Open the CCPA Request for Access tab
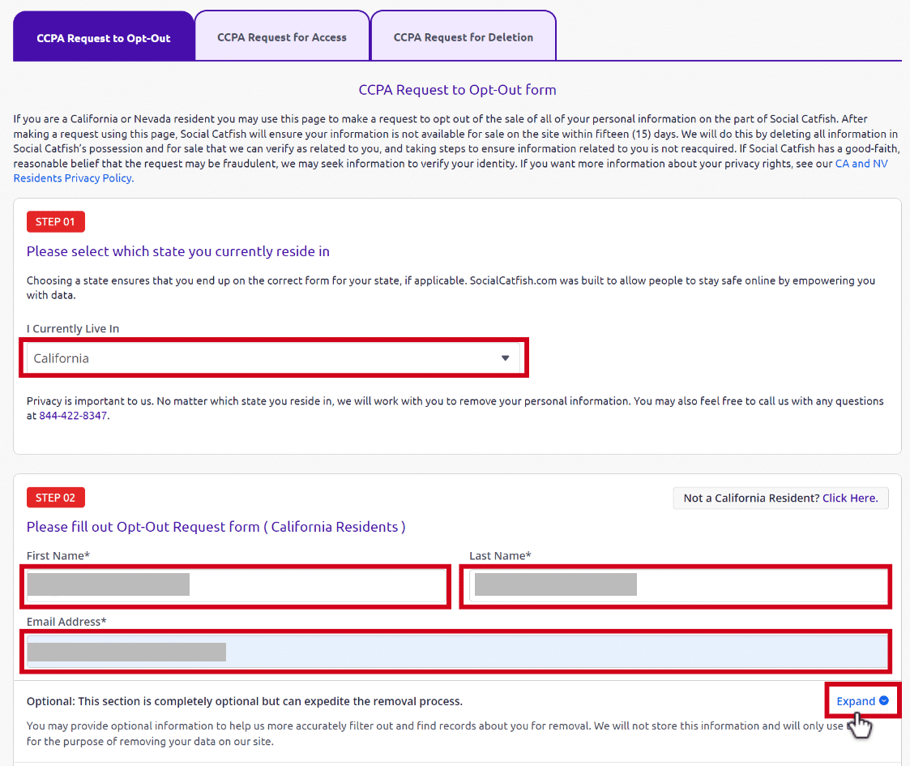Screen dimensions: 910x766 coord(282,36)
